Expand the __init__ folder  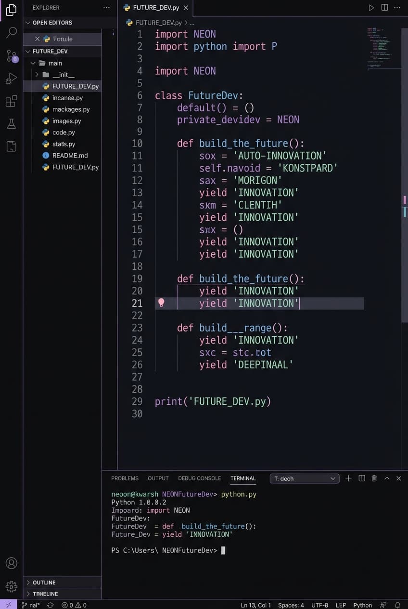point(36,75)
